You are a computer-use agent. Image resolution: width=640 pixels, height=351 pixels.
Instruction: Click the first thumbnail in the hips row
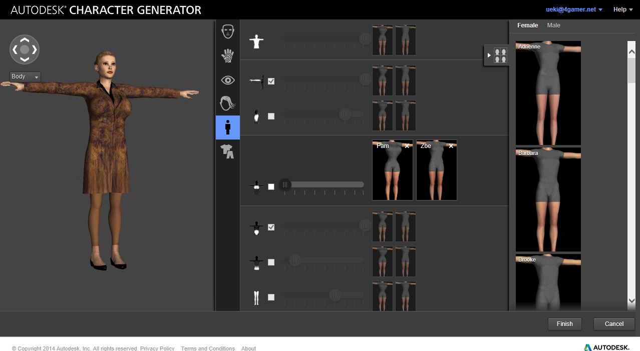pyautogui.click(x=383, y=226)
